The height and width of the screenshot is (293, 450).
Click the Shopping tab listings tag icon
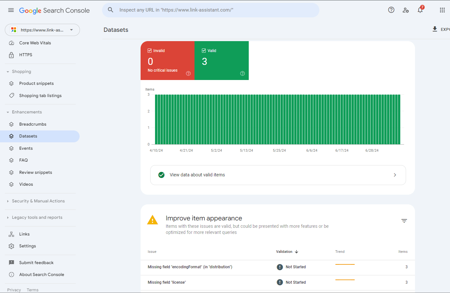pos(12,95)
